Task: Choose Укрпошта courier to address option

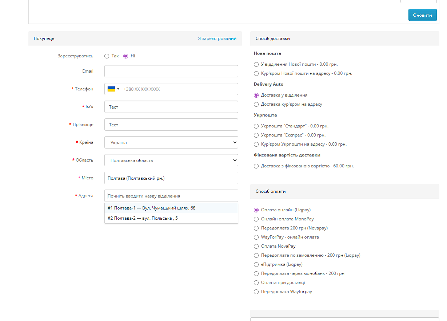Action: click(256, 144)
